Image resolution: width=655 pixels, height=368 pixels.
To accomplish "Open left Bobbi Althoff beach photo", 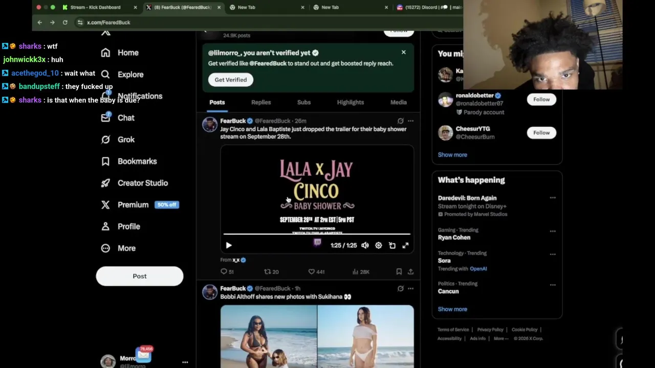I will 269,336.
